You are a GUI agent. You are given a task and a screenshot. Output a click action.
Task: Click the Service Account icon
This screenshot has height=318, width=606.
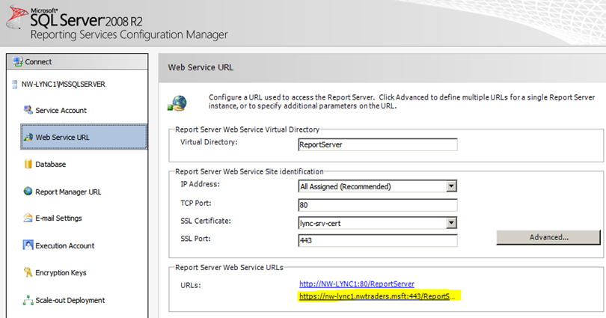[28, 110]
